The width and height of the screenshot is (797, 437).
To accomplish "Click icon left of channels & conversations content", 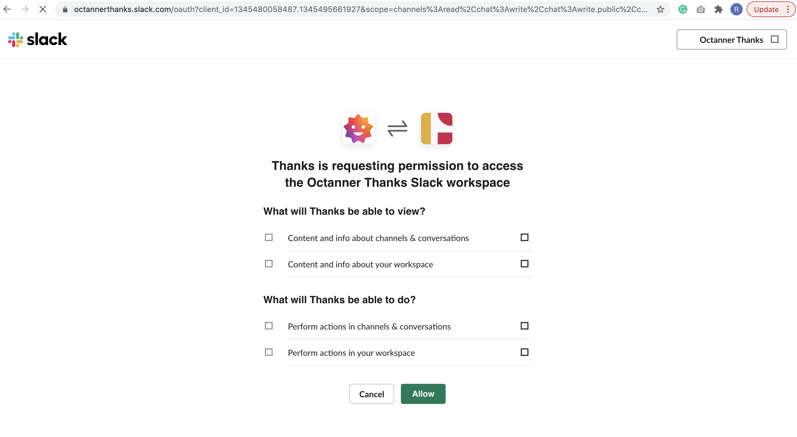I will [x=269, y=238].
